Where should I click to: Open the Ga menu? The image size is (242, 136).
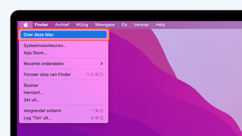click(124, 25)
